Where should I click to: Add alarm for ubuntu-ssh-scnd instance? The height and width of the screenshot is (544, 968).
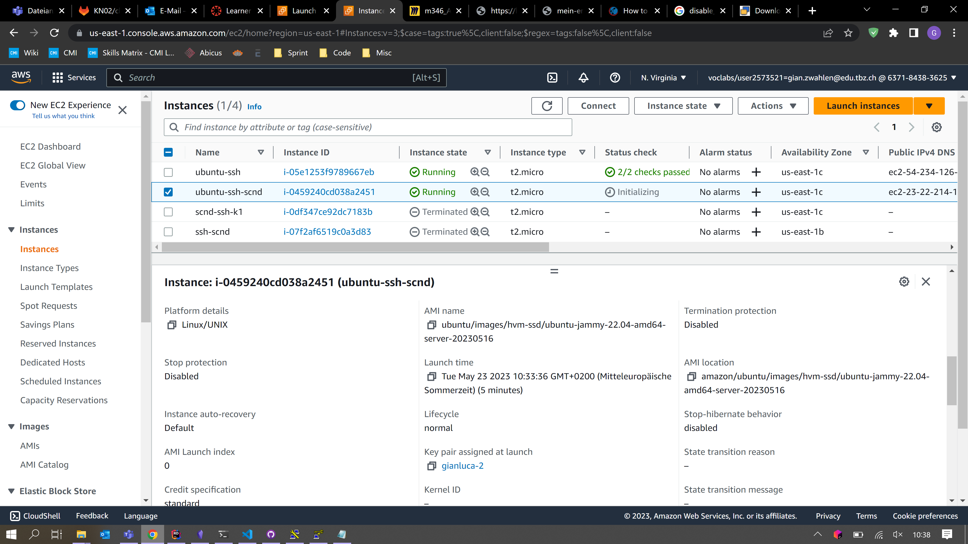(x=756, y=192)
